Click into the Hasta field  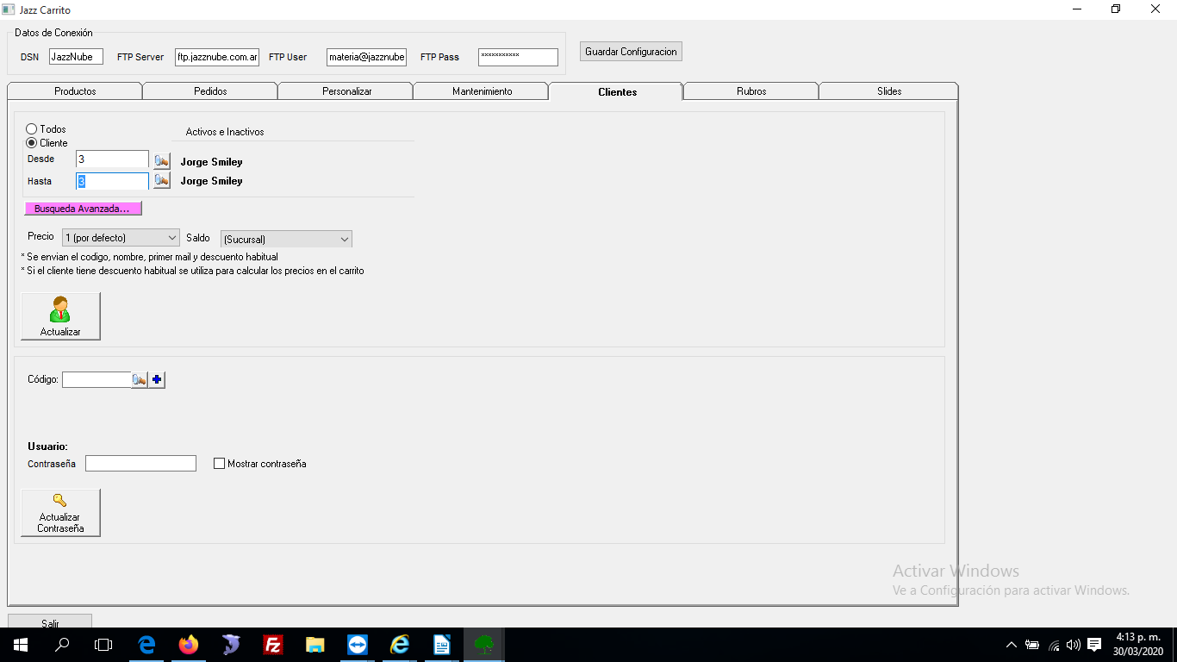(112, 181)
